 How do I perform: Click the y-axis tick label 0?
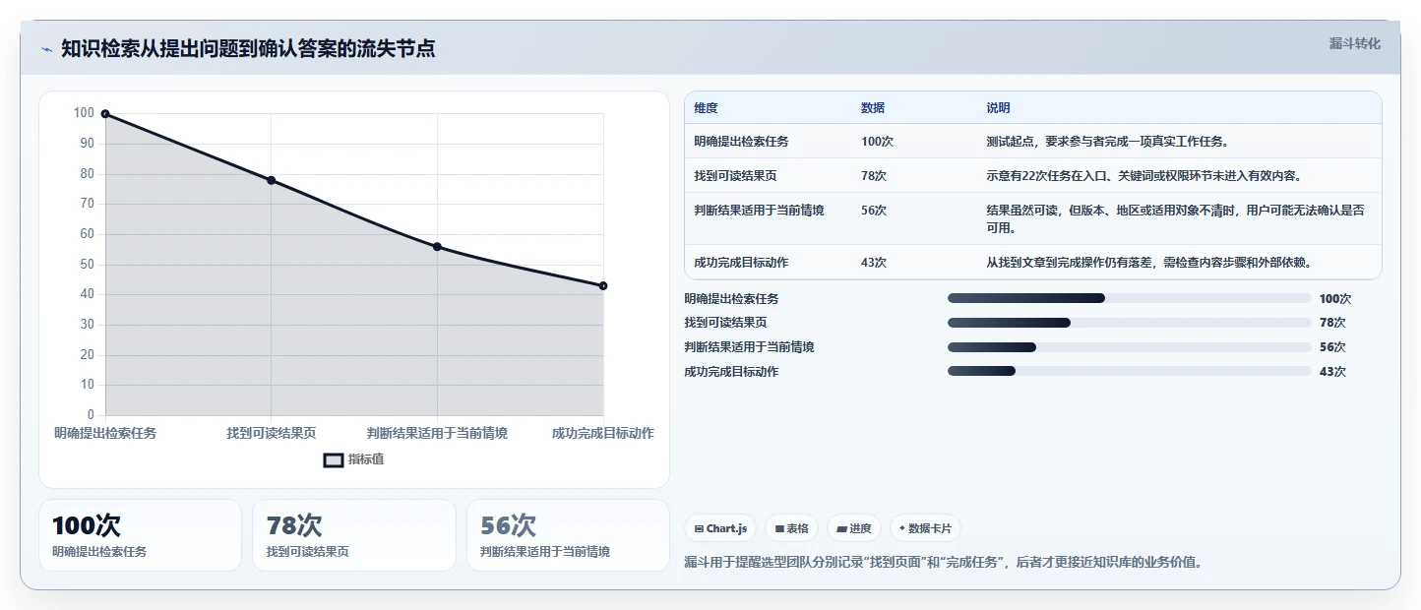[x=91, y=415]
